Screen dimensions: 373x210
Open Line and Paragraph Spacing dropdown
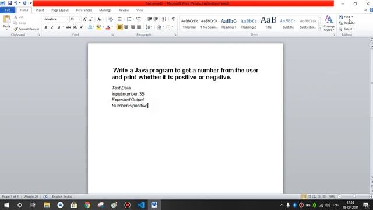tap(149, 27)
